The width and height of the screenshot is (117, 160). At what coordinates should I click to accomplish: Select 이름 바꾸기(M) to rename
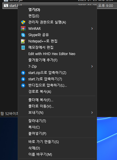pos(57,155)
